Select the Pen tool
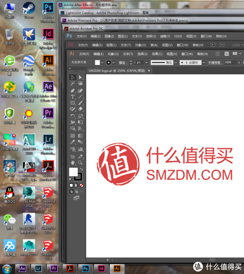Image resolution: width=244 pixels, height=274 pixels. (73, 91)
